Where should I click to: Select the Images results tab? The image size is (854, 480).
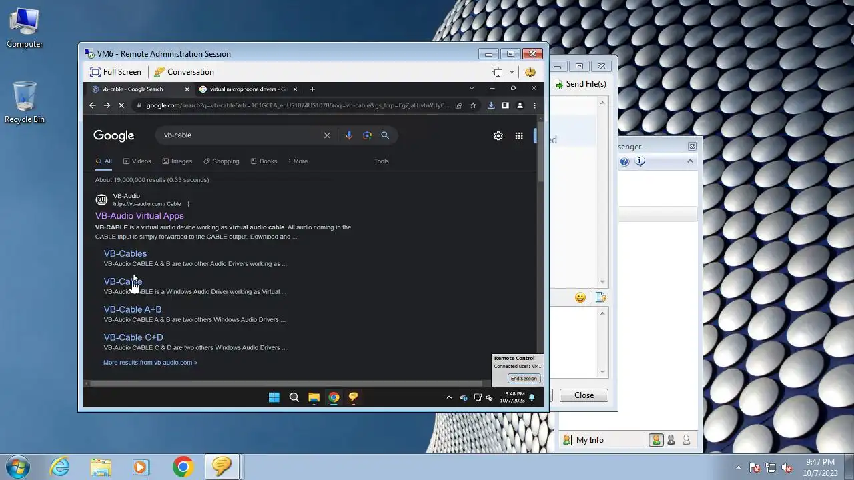pos(177,161)
